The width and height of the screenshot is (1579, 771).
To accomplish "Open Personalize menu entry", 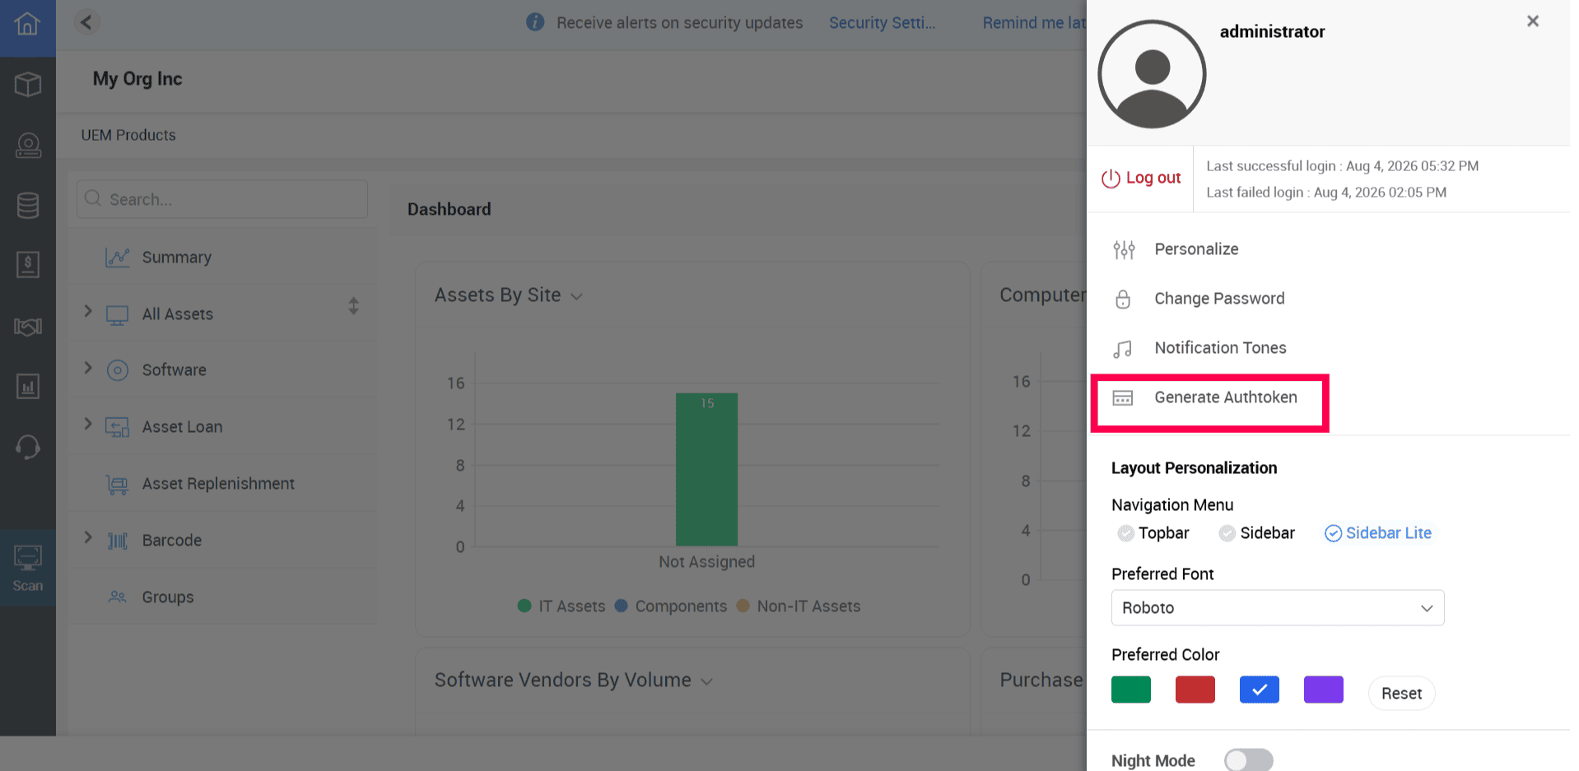I will click(x=1196, y=249).
